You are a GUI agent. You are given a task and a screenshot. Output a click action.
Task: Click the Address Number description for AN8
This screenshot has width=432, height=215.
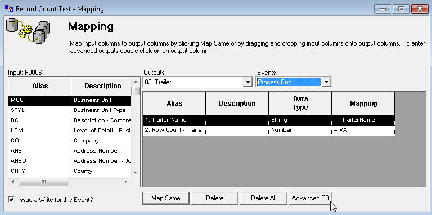(101, 151)
